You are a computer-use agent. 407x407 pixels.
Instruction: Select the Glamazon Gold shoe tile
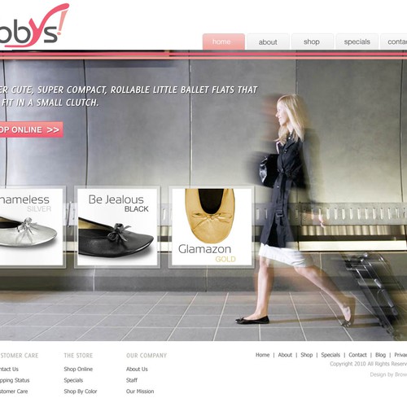tap(212, 227)
